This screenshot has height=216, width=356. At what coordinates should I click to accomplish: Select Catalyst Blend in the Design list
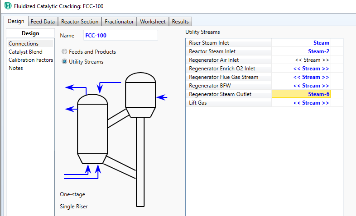[25, 52]
